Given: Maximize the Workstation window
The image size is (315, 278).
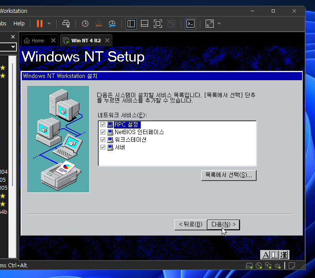Looking at the screenshot, I should tap(273, 11).
